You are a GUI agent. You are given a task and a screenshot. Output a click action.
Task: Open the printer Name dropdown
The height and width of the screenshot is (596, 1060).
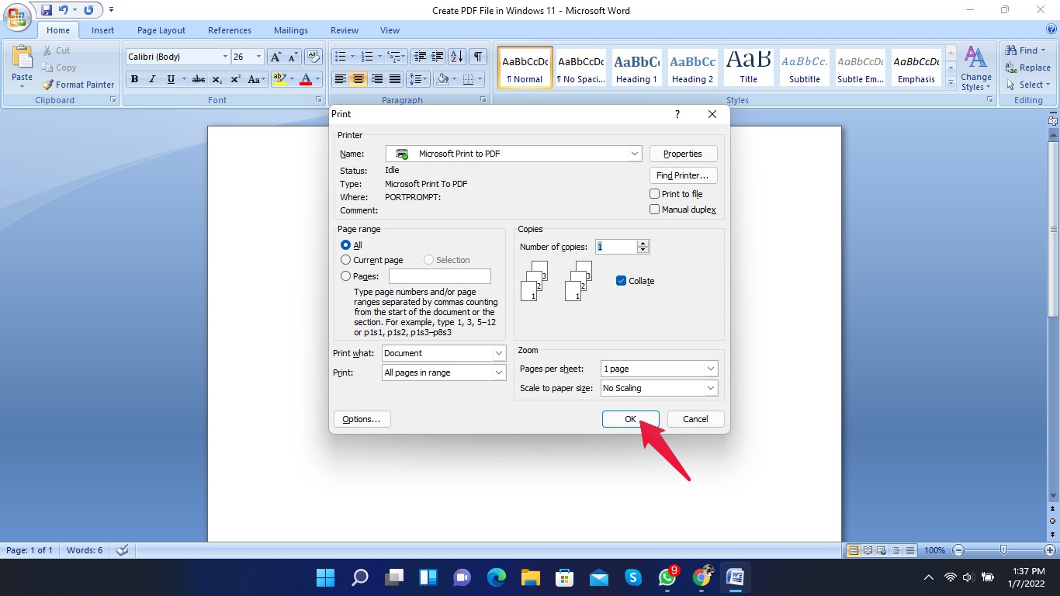click(635, 154)
